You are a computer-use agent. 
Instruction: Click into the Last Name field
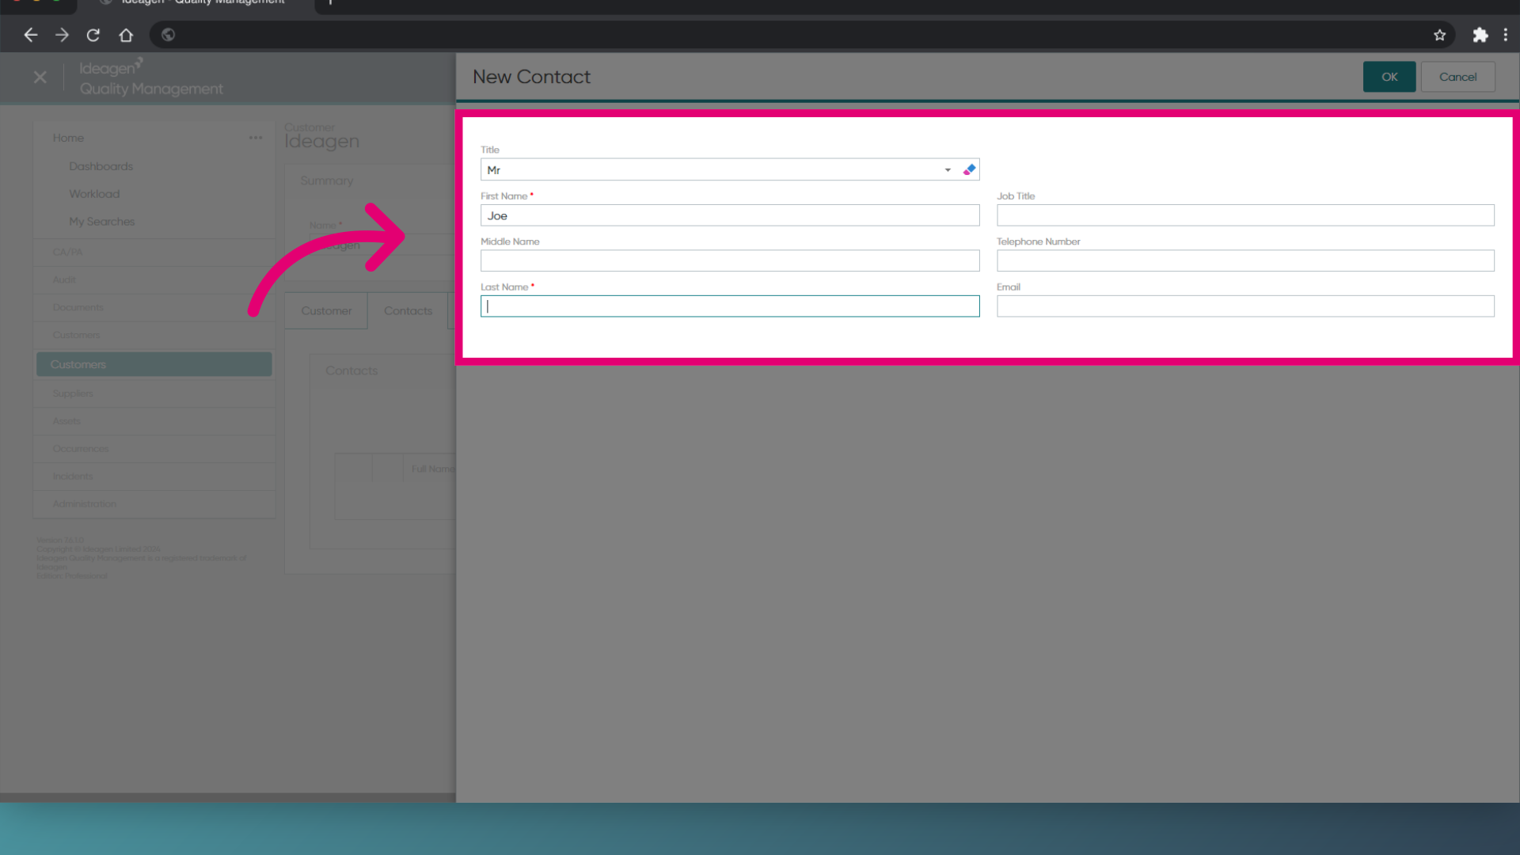730,306
